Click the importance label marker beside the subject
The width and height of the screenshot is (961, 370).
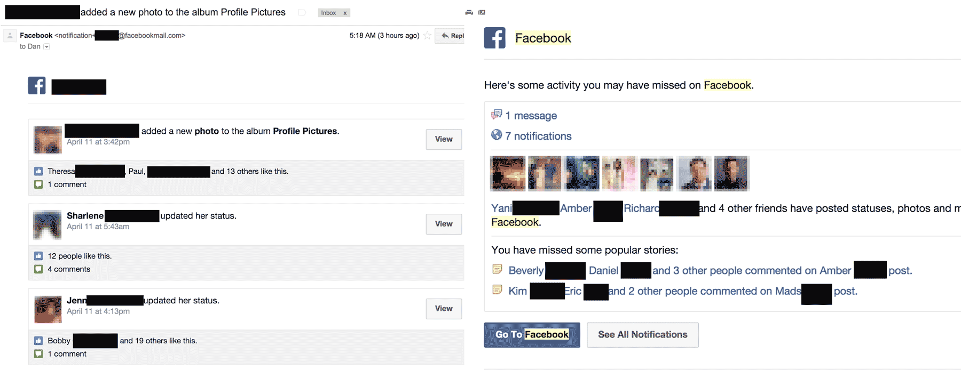302,13
